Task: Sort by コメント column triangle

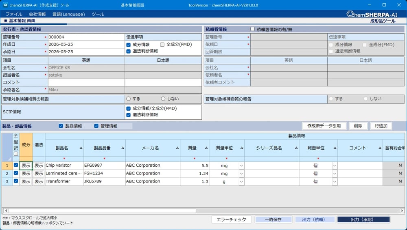Action: tap(380, 148)
